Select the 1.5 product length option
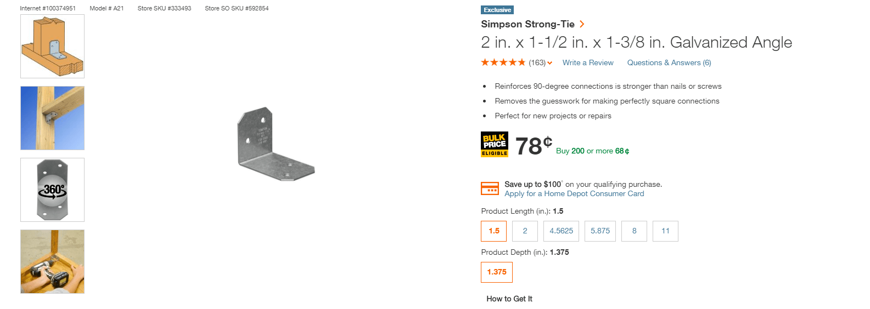870x309 pixels. 494,231
